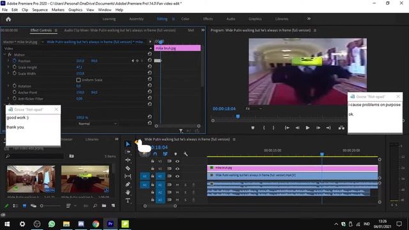Mark Out in the Program monitor

click(273, 128)
